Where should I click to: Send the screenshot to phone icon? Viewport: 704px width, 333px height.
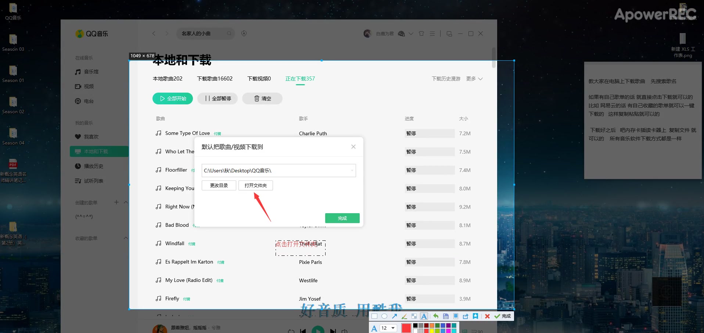[x=456, y=316]
